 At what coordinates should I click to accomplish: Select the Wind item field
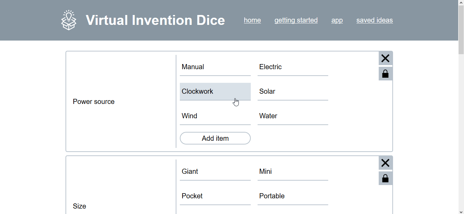pos(215,116)
